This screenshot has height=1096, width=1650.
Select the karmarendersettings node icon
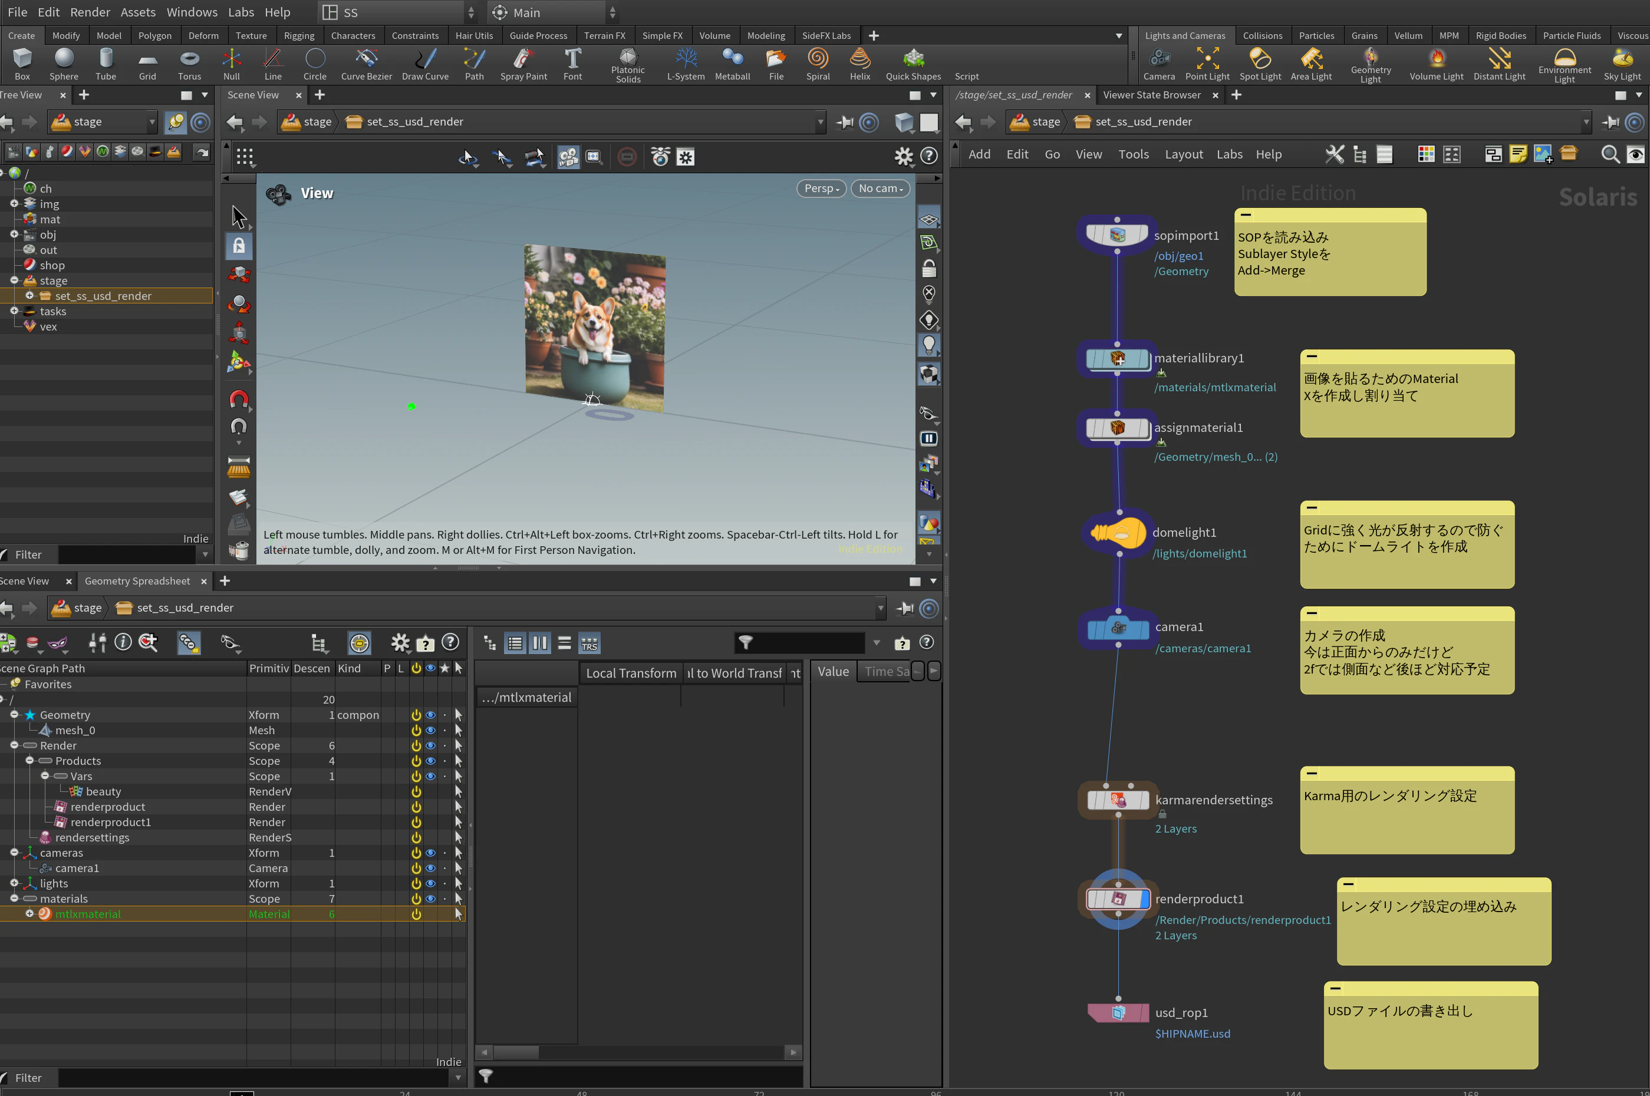click(1118, 800)
